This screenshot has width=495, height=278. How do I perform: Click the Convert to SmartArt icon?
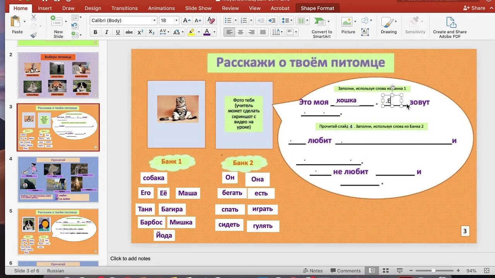(x=319, y=22)
